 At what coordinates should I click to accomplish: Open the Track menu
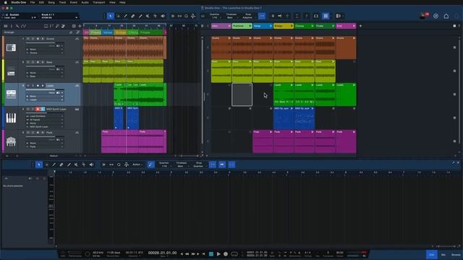tap(63, 2)
